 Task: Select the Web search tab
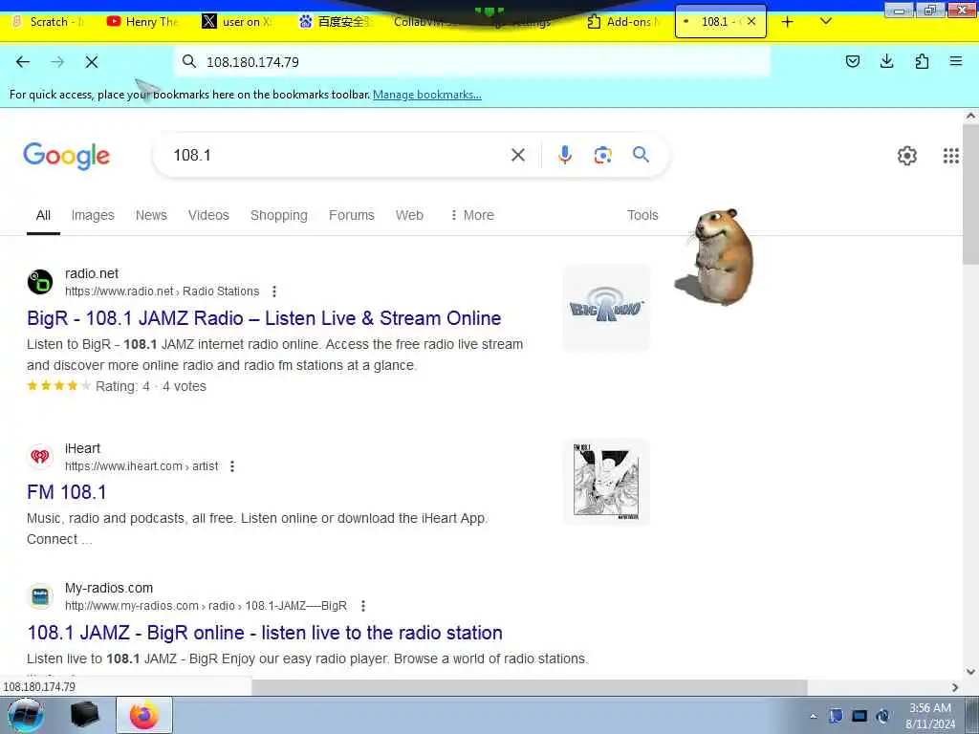click(x=409, y=215)
